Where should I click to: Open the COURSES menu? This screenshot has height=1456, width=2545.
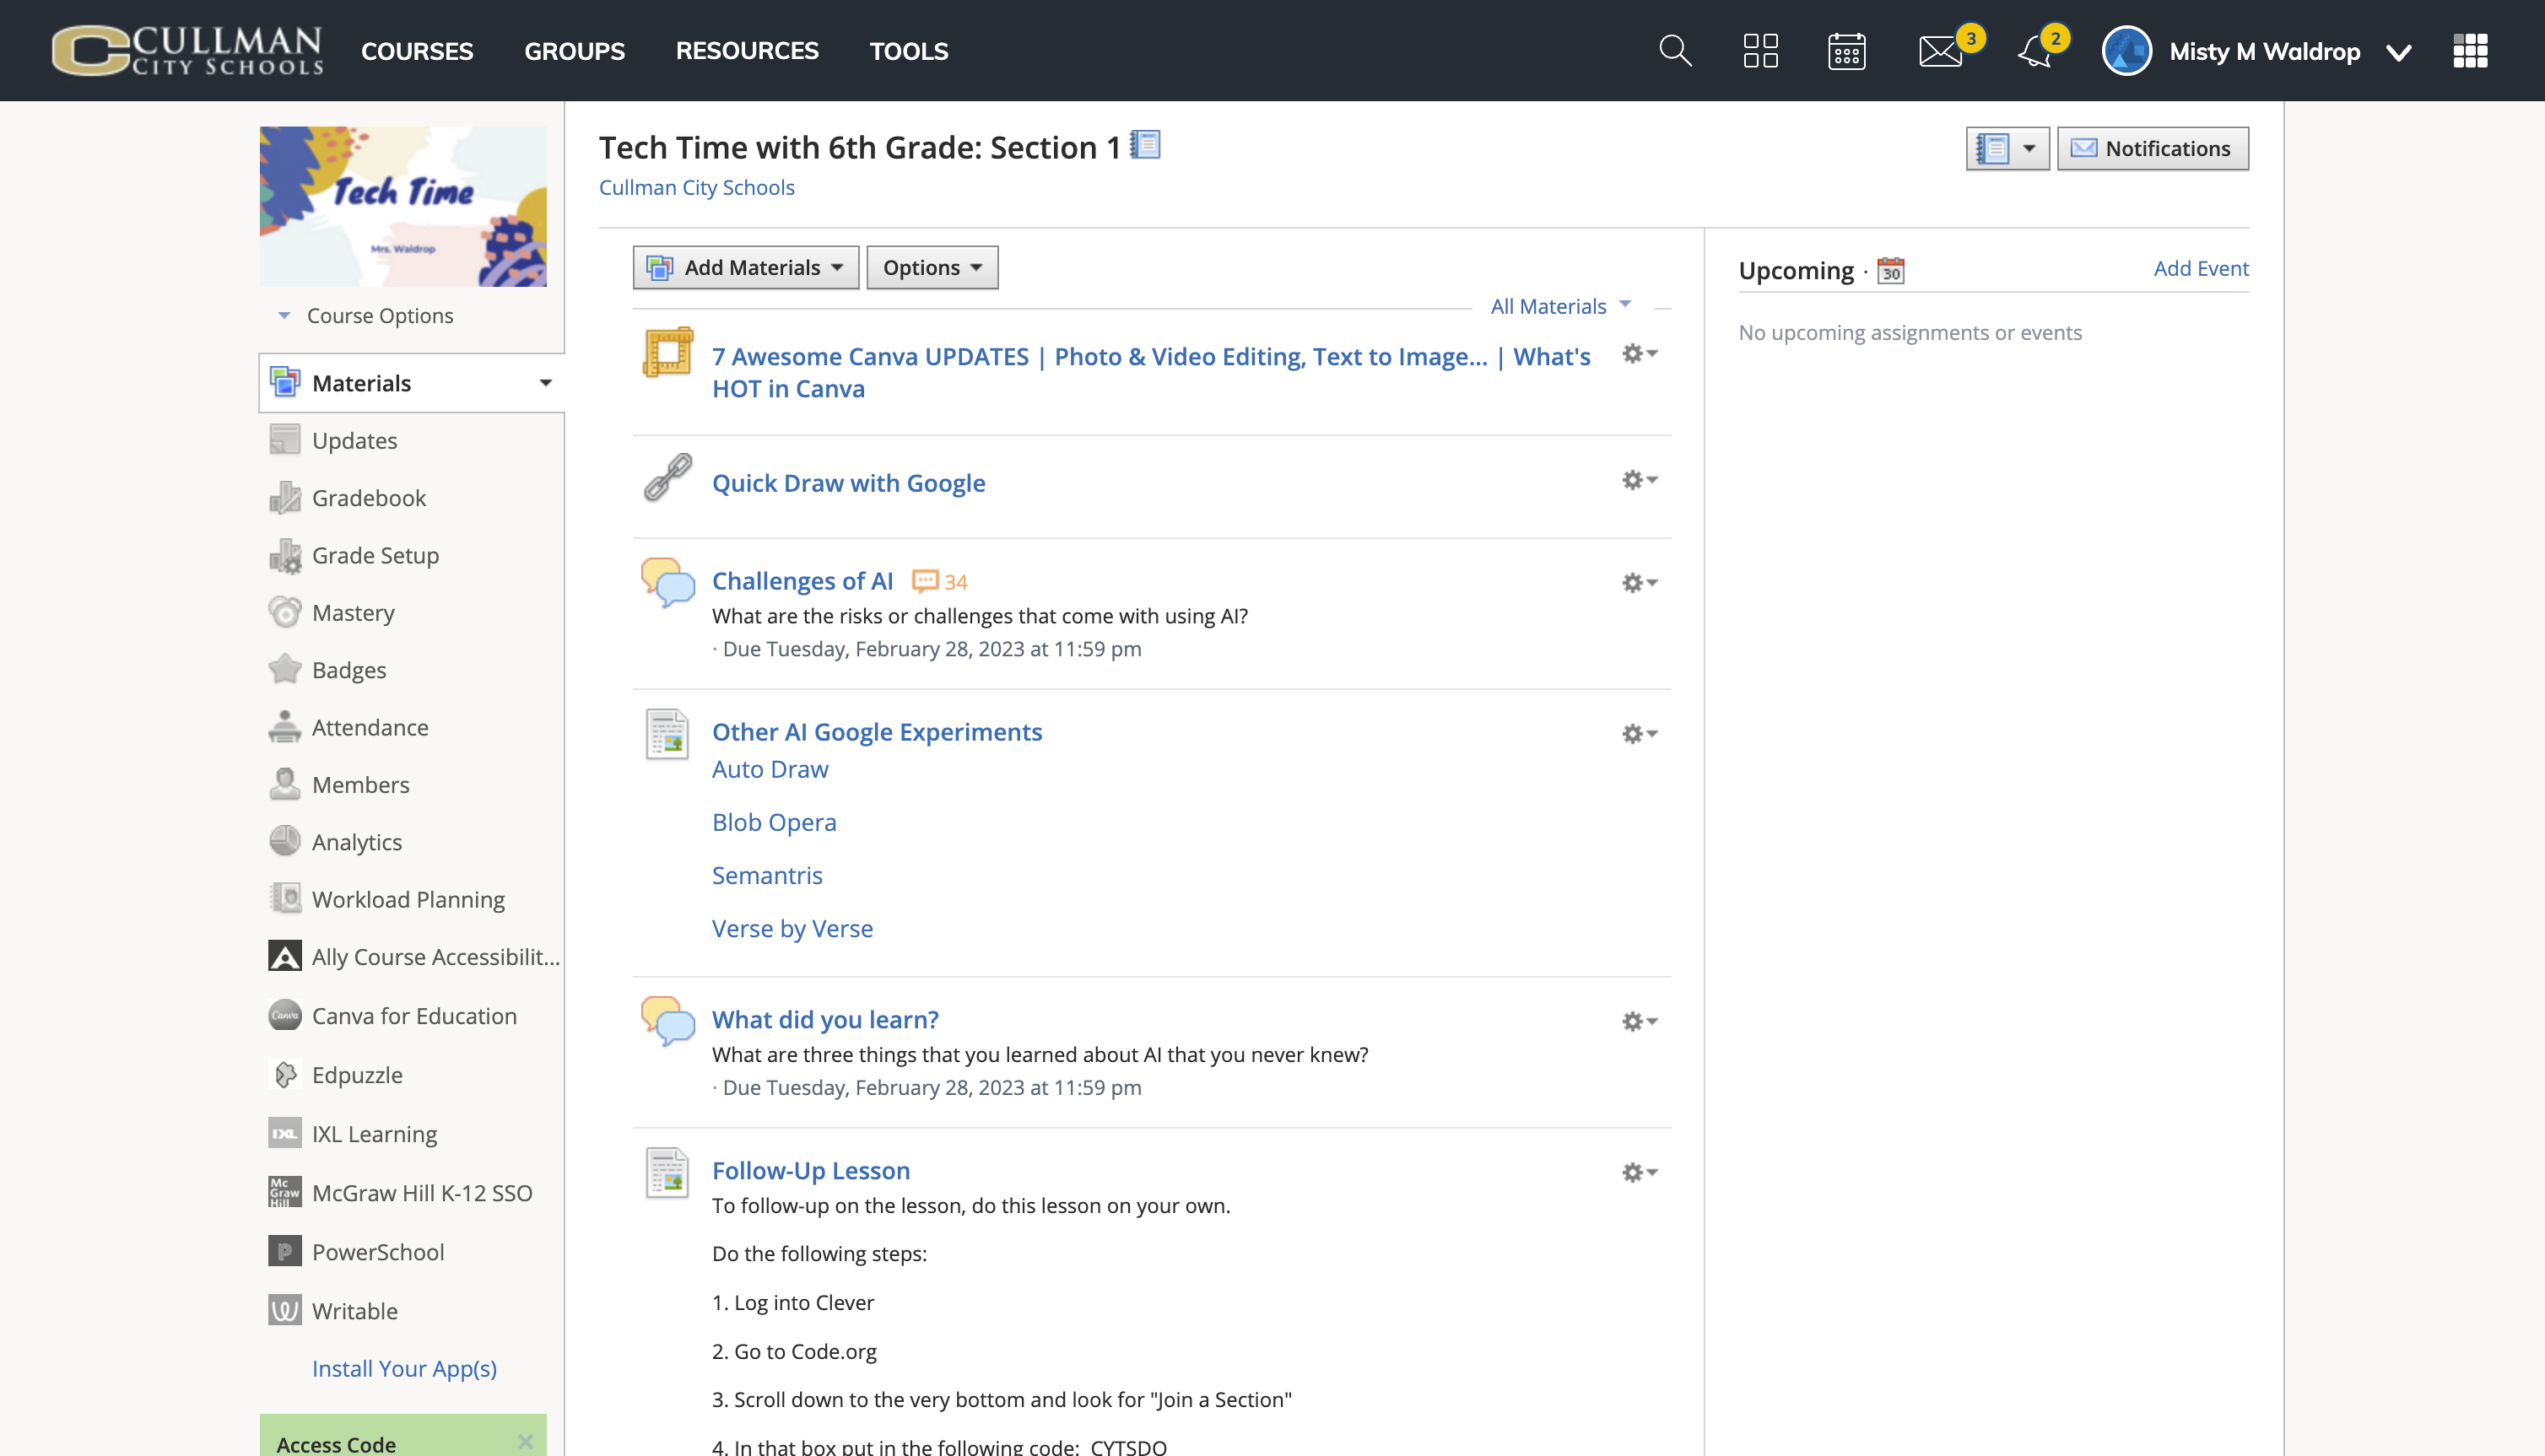[417, 51]
